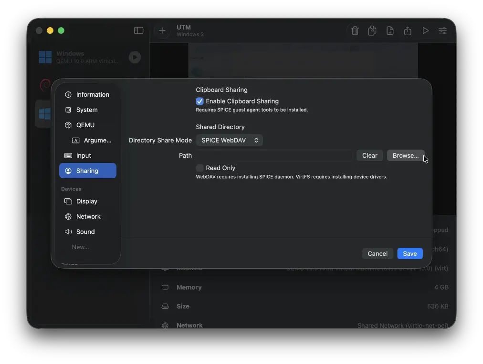Check the Read Only checkbox

click(199, 168)
